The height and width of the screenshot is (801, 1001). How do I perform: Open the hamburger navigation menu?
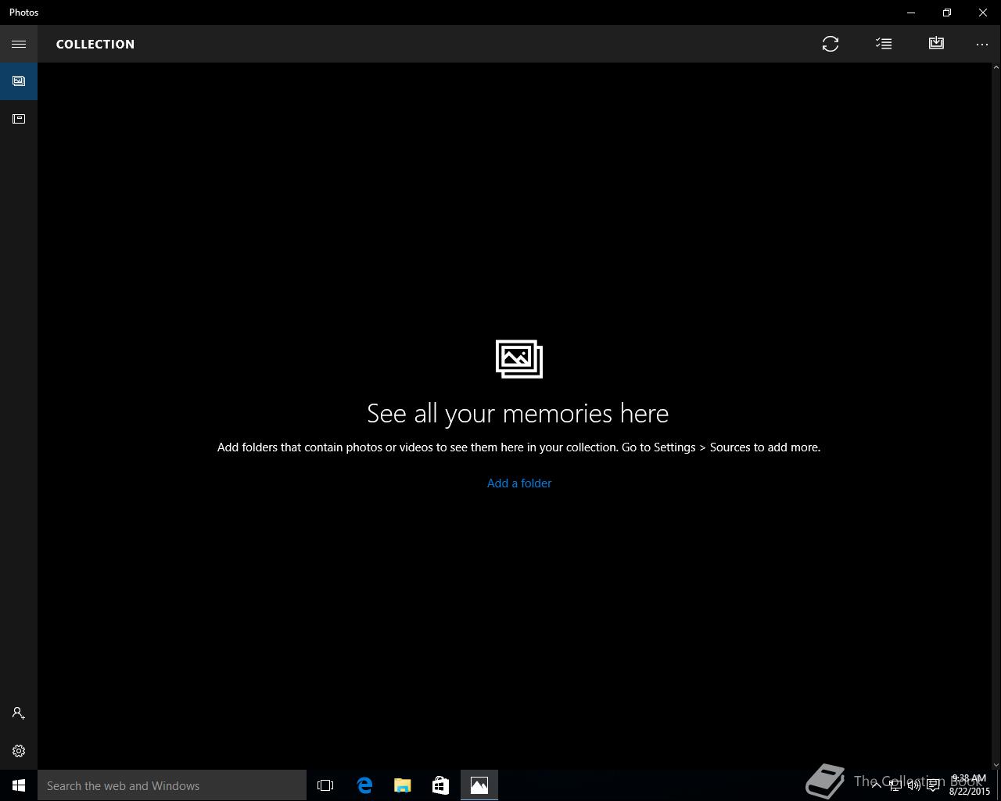tap(19, 44)
